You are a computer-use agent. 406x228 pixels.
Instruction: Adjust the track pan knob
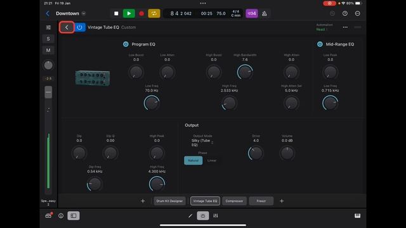pos(48,65)
